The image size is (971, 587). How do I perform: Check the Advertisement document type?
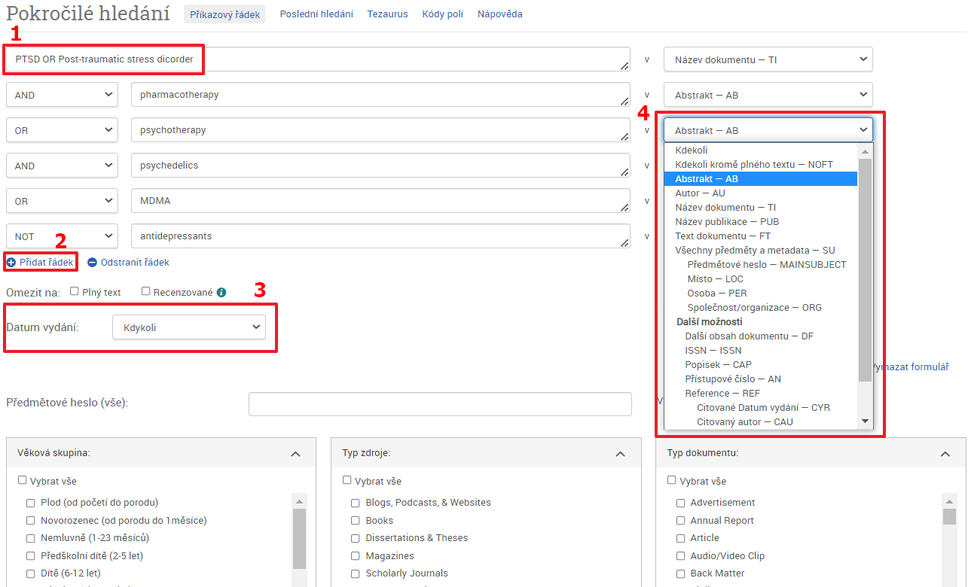pyautogui.click(x=681, y=503)
